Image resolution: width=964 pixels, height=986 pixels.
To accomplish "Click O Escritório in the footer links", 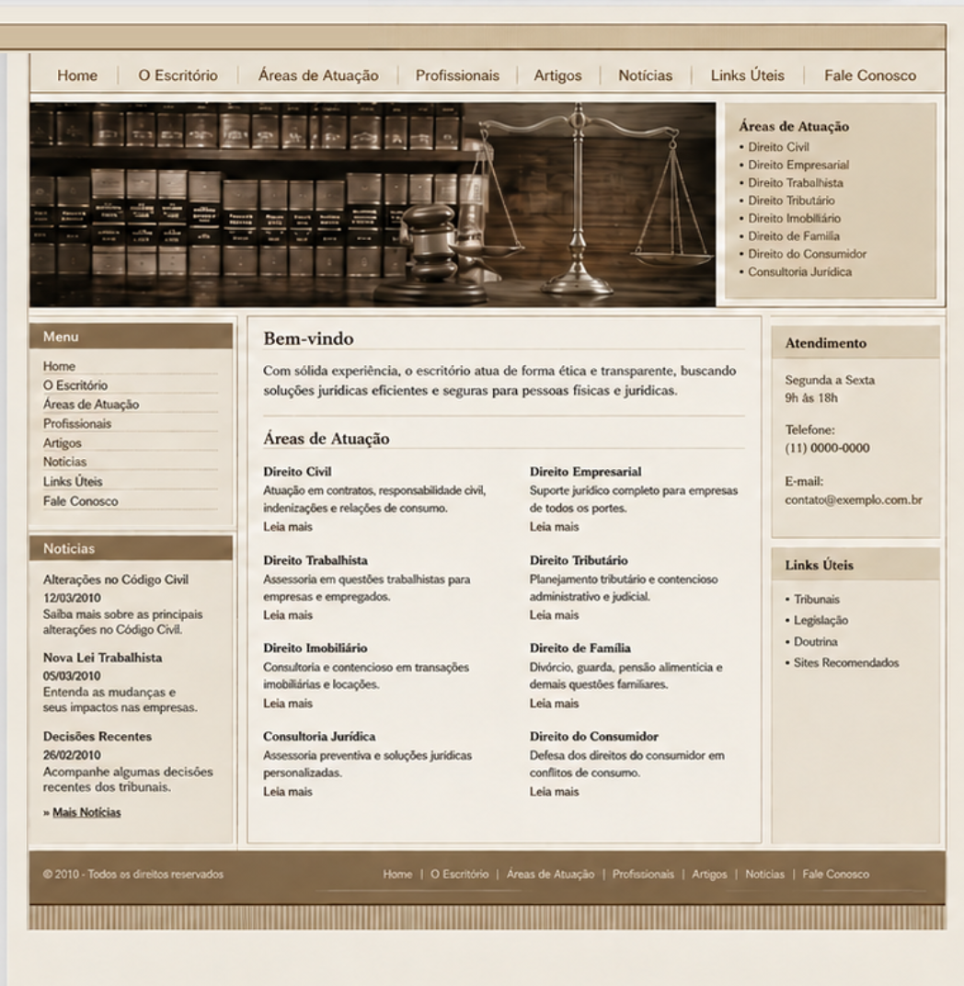I will pyautogui.click(x=459, y=874).
